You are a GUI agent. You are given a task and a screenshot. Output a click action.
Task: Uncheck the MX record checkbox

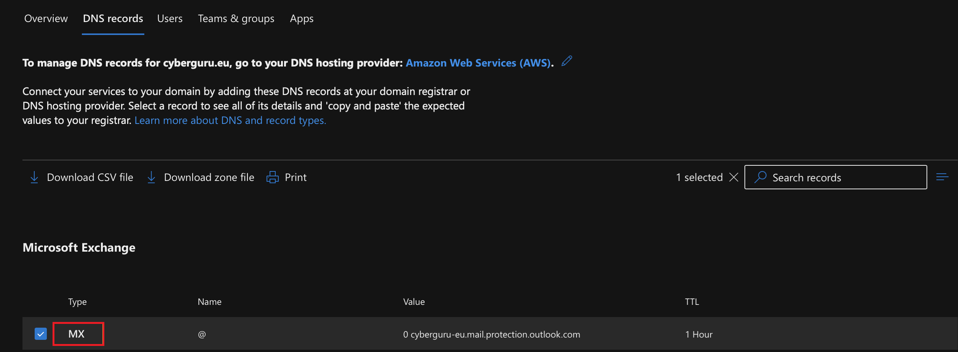[x=41, y=334]
